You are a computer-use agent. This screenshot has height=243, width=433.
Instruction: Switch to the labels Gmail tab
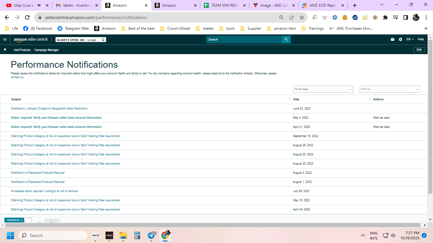(77, 5)
